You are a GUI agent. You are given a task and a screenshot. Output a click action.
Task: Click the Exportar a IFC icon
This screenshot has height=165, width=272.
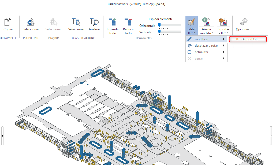point(223,22)
